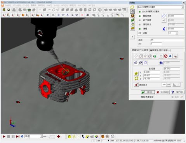The width and height of the screenshot is (186, 143).
Task: Skip to next step in playback bar
Action: click(17, 136)
